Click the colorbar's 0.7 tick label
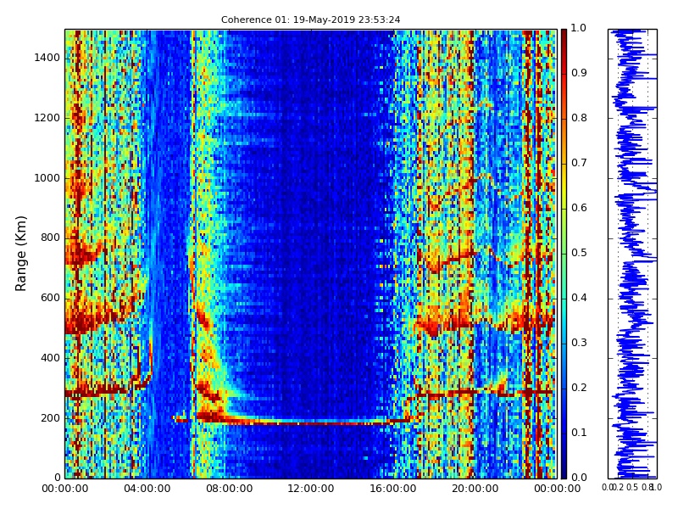This screenshot has height=509, width=678. [579, 163]
